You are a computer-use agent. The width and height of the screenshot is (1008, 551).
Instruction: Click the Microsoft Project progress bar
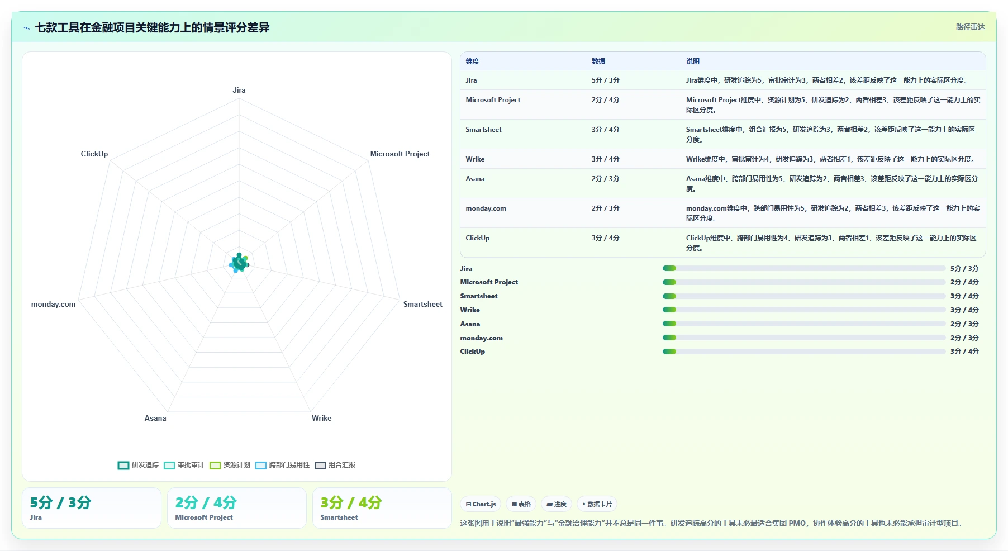[803, 282]
